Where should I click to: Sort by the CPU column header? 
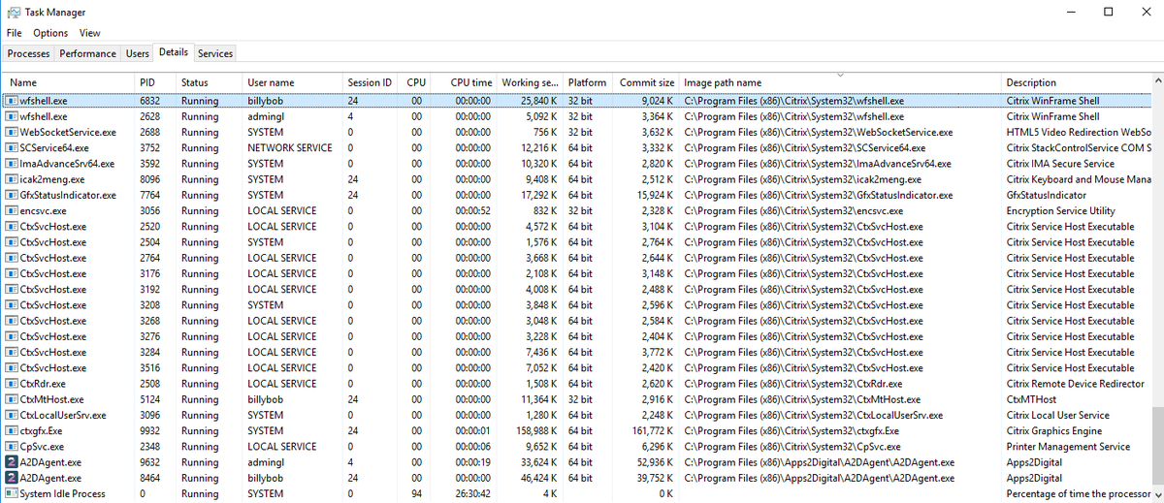415,82
